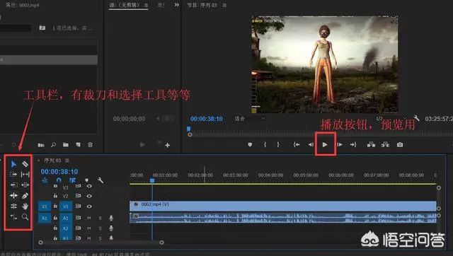Select the 0002.mp4 video clip
453x256 pixels.
point(283,206)
